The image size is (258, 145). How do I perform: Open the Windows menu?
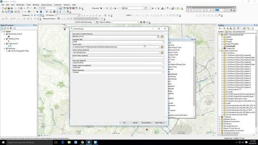(x=67, y=5)
